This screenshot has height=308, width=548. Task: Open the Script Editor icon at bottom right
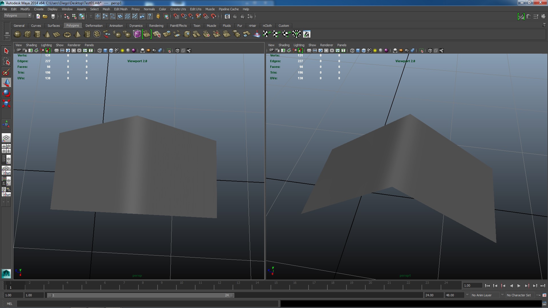[544, 304]
